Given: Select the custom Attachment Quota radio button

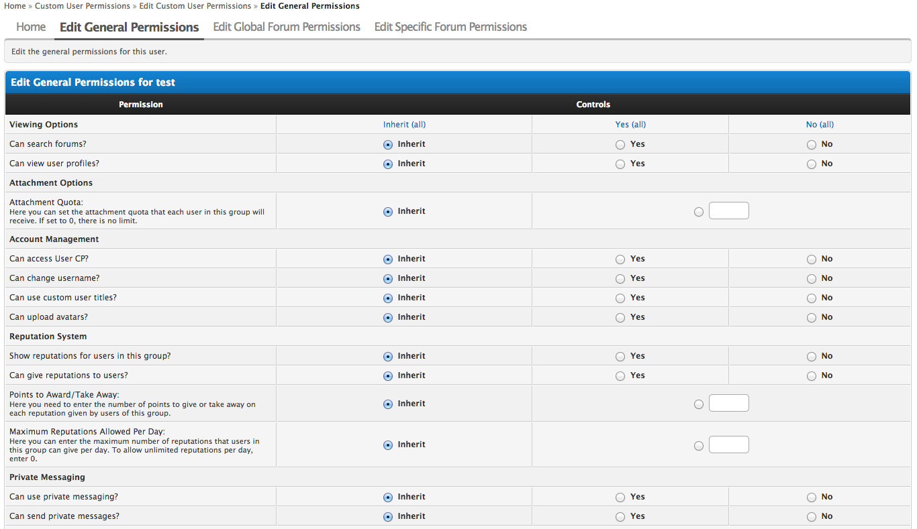Looking at the screenshot, I should click(x=699, y=212).
